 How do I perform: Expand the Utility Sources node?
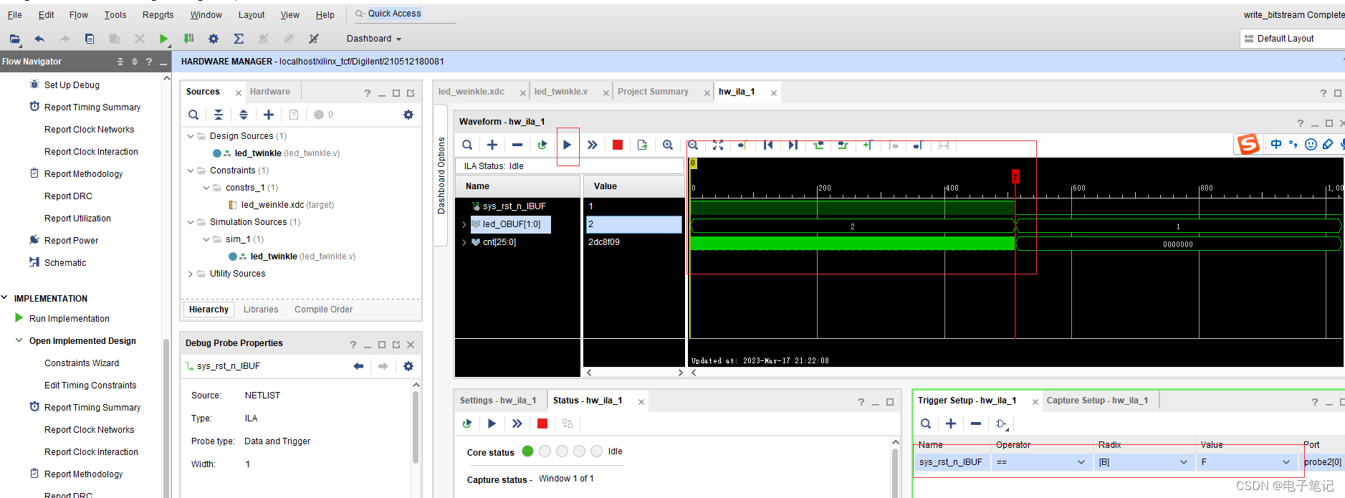tap(191, 274)
